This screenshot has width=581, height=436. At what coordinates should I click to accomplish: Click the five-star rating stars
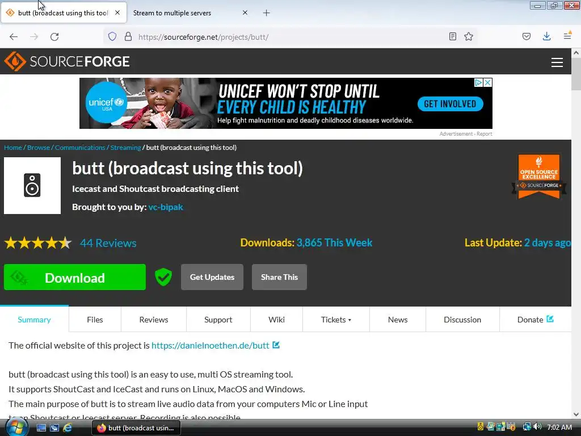(38, 243)
